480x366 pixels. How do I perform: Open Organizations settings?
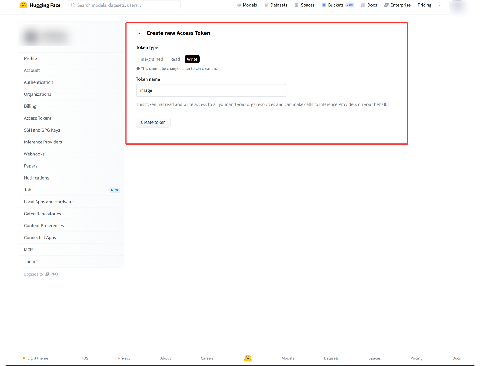tap(72, 94)
